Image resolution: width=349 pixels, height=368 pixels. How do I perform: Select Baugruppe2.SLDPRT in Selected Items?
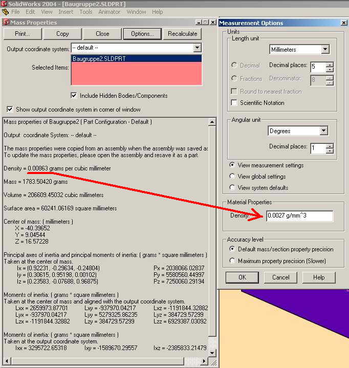136,59
